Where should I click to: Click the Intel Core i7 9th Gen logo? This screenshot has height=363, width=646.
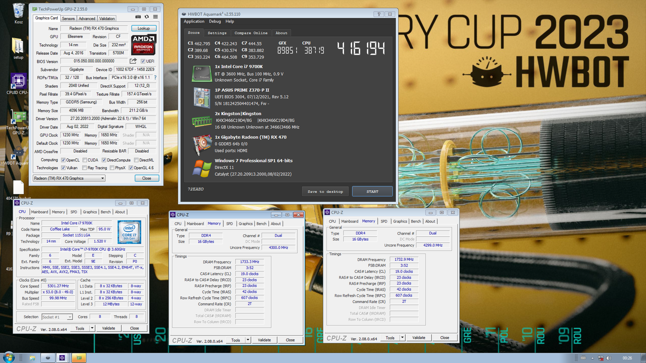click(129, 232)
